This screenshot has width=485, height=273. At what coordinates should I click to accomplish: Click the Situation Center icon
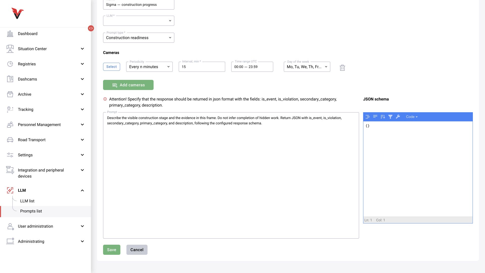pos(10,49)
